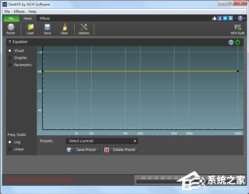Screen dimensions: 249x194
Task: Click the 'Power on to start' status text
Action: (x=40, y=180)
